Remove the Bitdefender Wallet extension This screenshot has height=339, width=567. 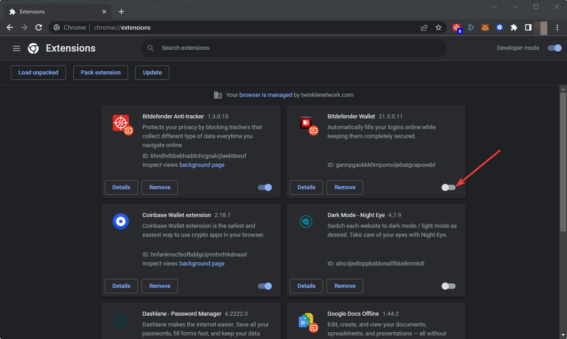345,187
